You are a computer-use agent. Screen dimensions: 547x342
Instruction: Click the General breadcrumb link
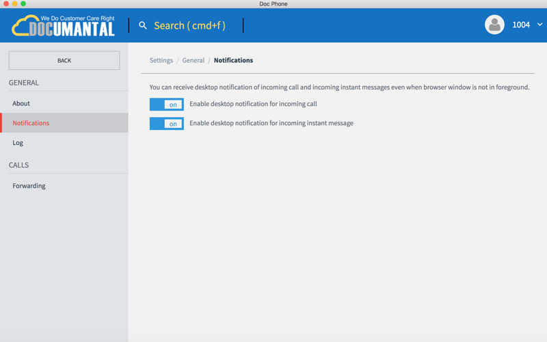(x=194, y=60)
